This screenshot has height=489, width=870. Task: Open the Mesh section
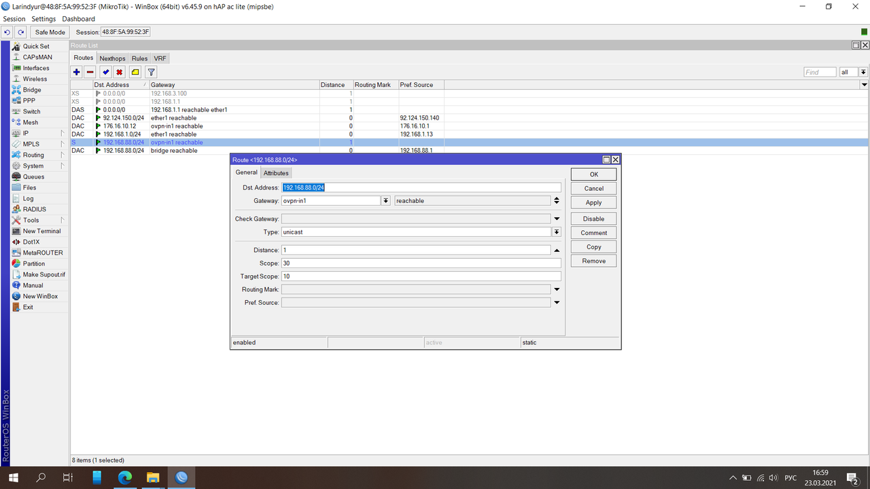pyautogui.click(x=31, y=122)
